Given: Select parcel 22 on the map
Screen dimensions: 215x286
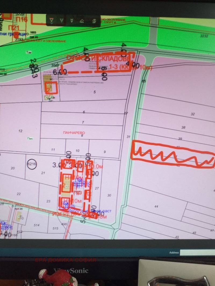Looking at the screenshot, I should (19, 194).
